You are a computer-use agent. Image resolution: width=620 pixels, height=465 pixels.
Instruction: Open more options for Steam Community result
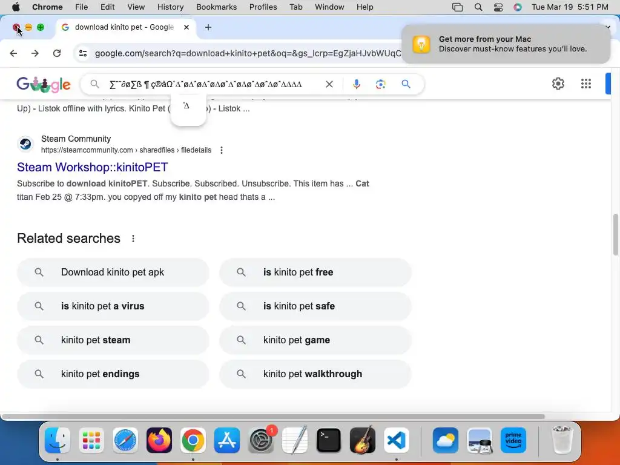[222, 150]
